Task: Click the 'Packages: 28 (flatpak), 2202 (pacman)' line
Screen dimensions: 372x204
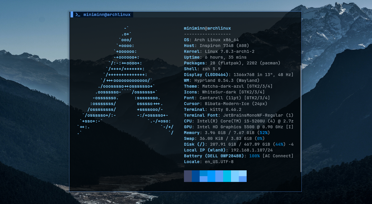Action: (x=232, y=63)
